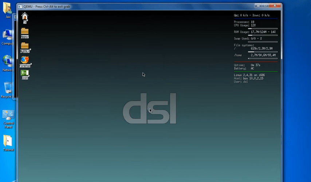Viewport: 311px width, 182px height.
Task: Click the Up/Down network speed text
Action: [252, 15]
